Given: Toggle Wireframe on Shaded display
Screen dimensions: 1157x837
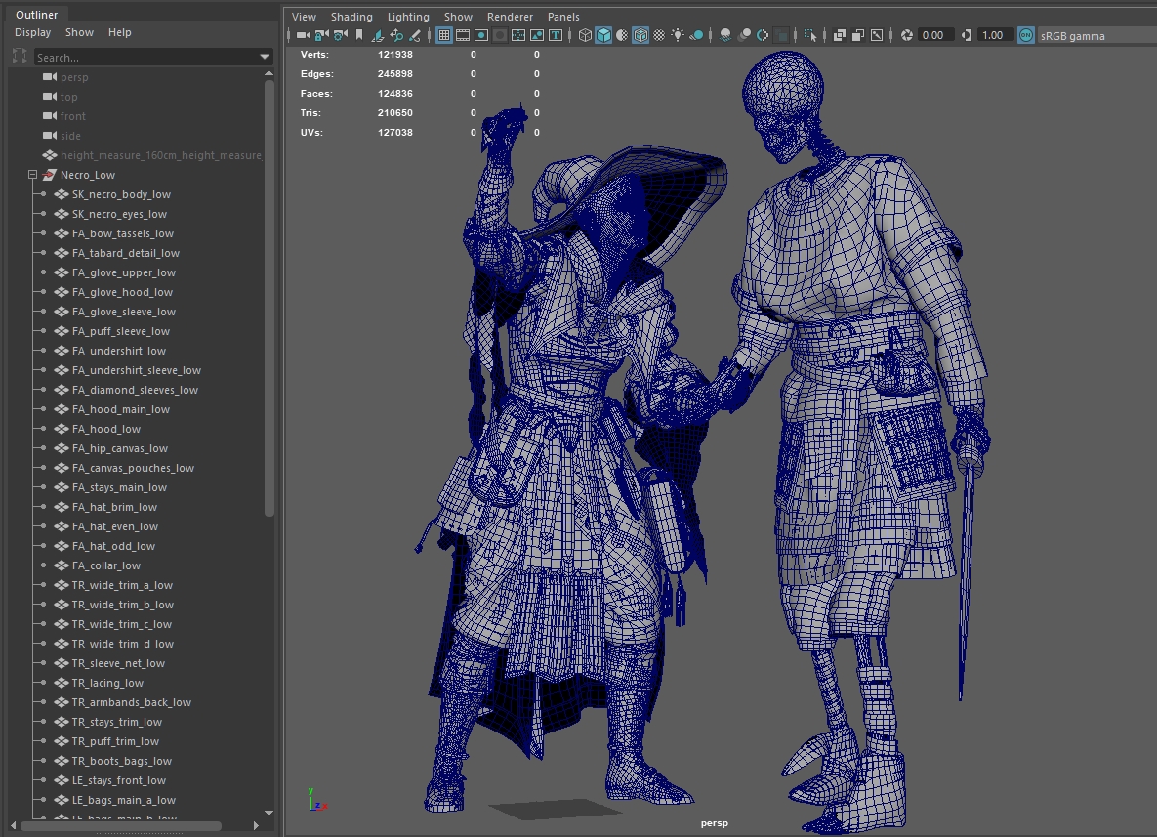Looking at the screenshot, I should (640, 35).
